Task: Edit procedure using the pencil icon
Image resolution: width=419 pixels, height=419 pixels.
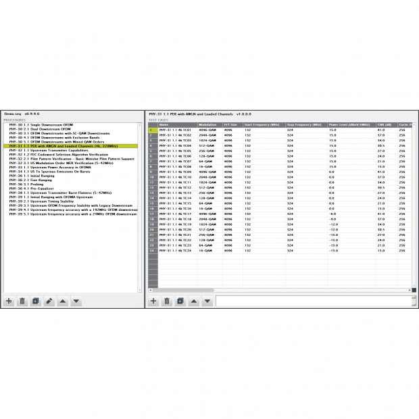Action: 49,301
